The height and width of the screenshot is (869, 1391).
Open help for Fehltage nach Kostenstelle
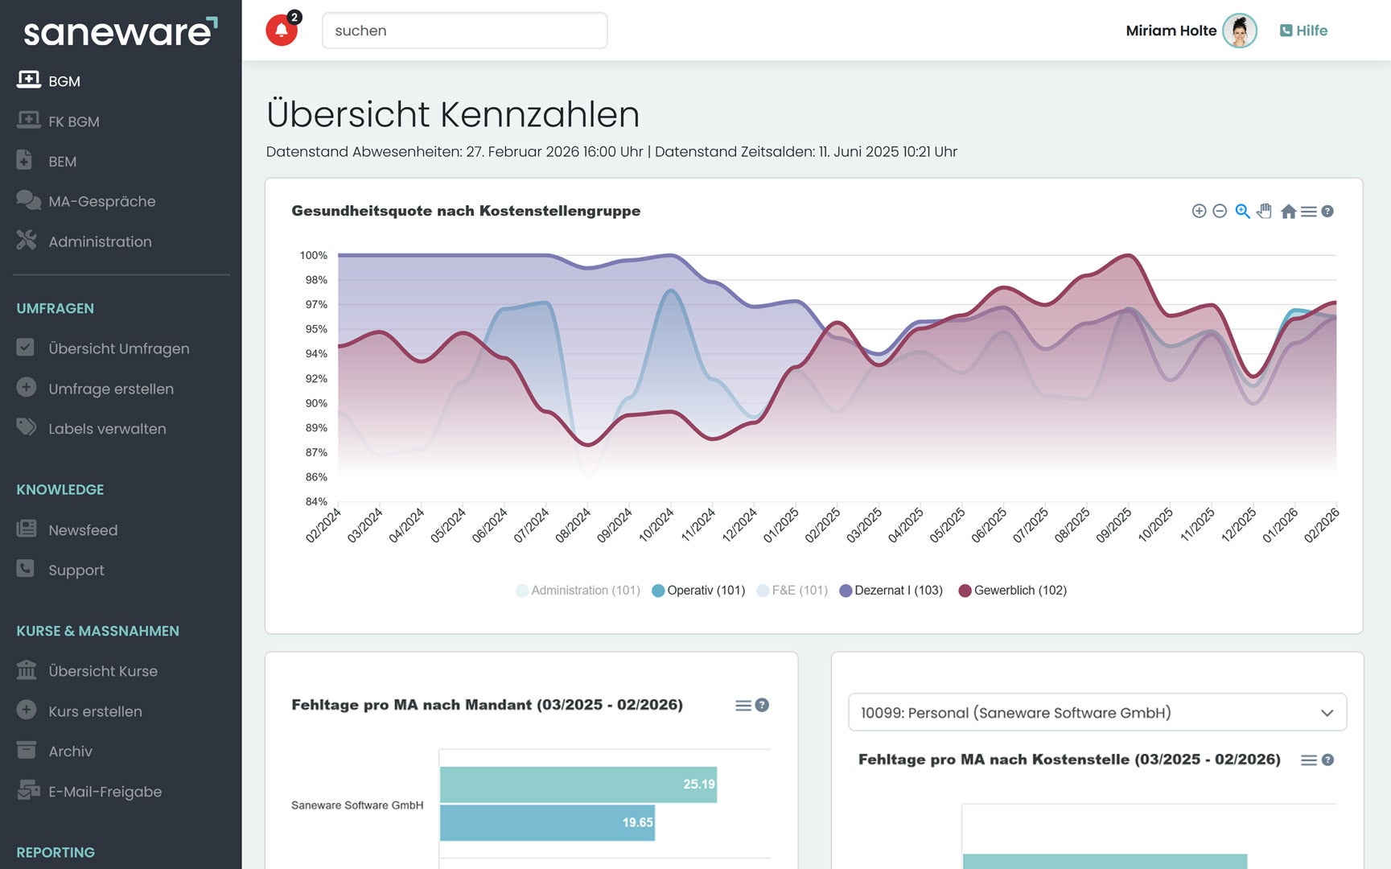click(1327, 760)
